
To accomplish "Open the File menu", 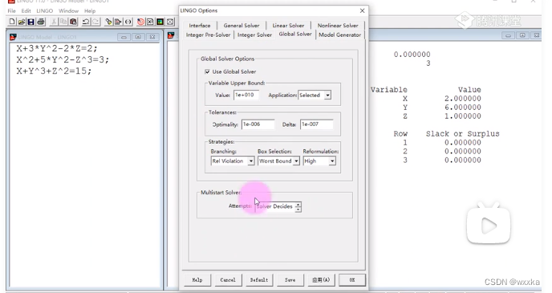I will pyautogui.click(x=11, y=11).
